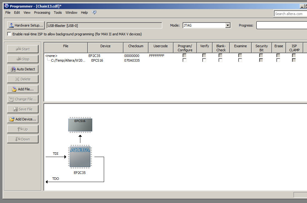Click the File column header
The width and height of the screenshot is (307, 203).
pos(66,48)
